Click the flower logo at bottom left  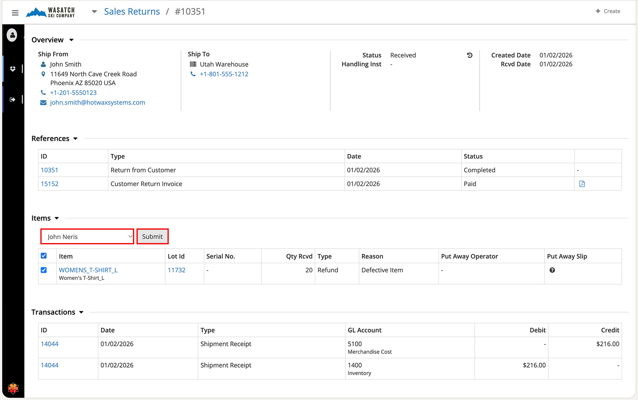(x=13, y=388)
